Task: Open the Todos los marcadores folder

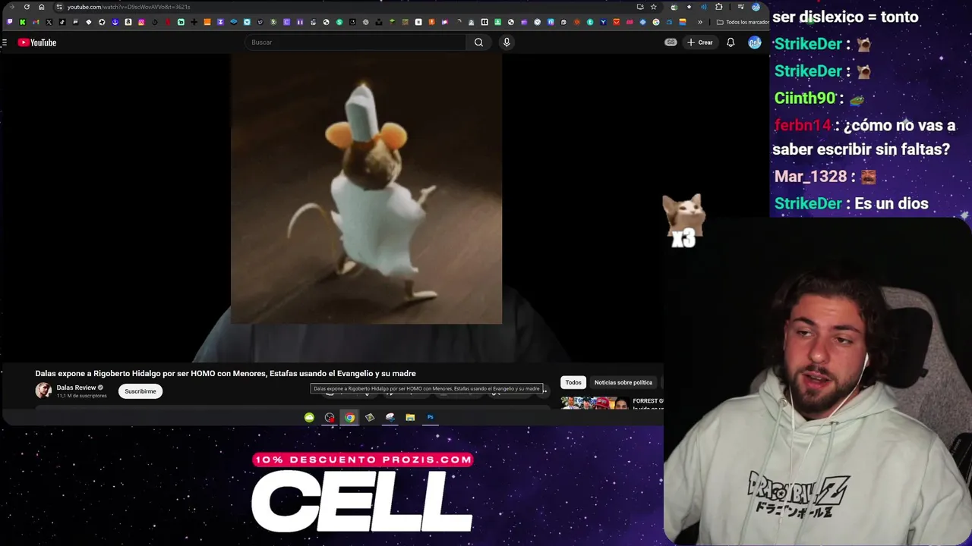Action: point(743,22)
